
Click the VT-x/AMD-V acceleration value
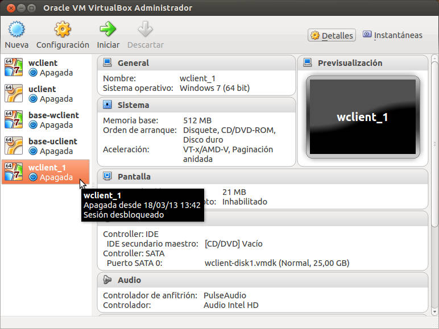[228, 154]
